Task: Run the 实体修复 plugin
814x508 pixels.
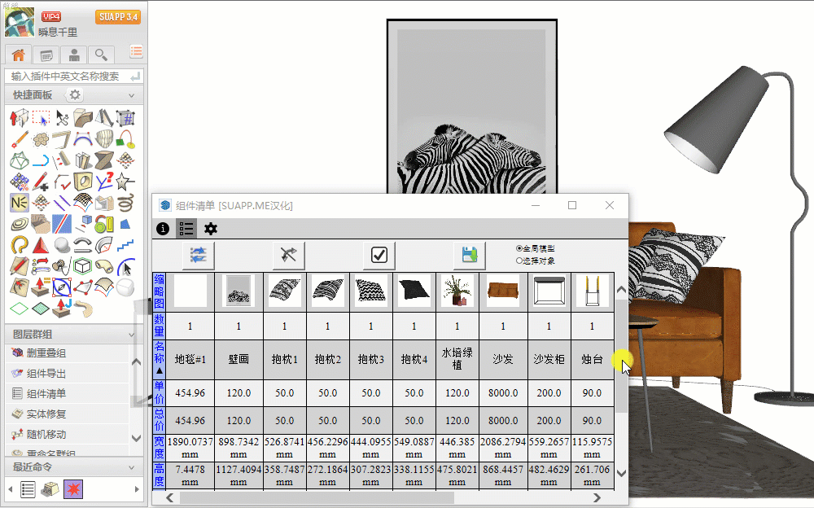Action: [x=67, y=414]
